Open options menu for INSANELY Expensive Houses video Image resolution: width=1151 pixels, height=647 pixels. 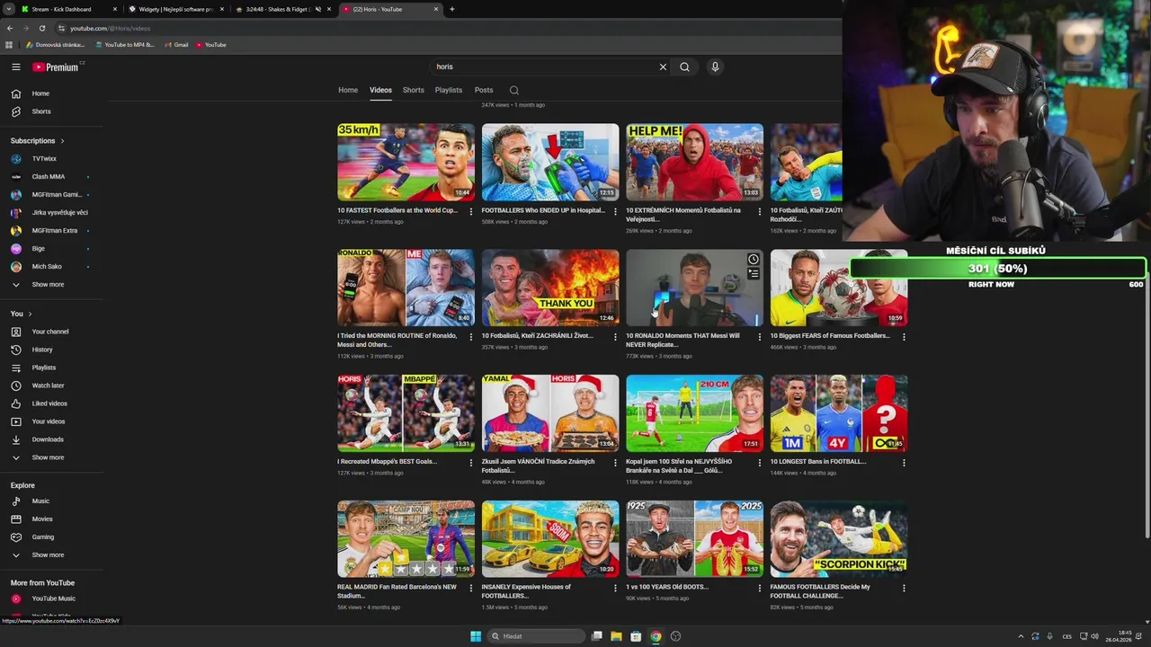tap(615, 589)
